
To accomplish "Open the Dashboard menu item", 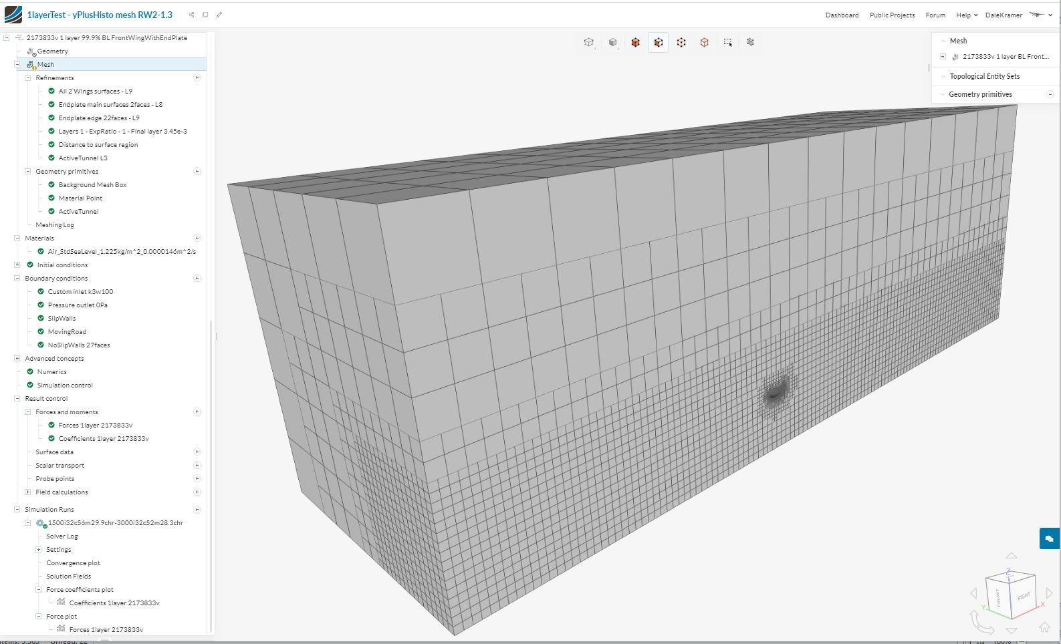I will [x=842, y=15].
